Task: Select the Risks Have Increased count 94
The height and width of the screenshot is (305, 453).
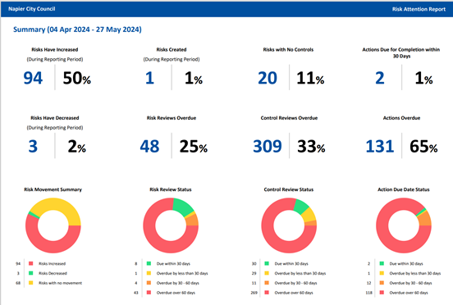Action: coord(33,78)
